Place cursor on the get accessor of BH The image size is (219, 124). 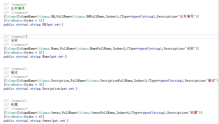[50, 25]
